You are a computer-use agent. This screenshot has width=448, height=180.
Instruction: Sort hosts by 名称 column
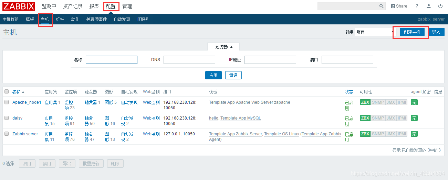point(18,92)
